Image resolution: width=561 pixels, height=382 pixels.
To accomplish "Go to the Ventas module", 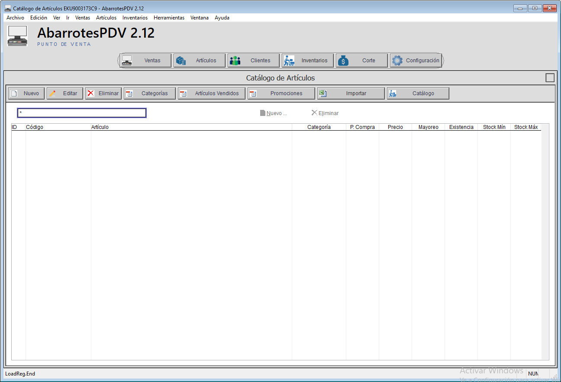I will (145, 61).
